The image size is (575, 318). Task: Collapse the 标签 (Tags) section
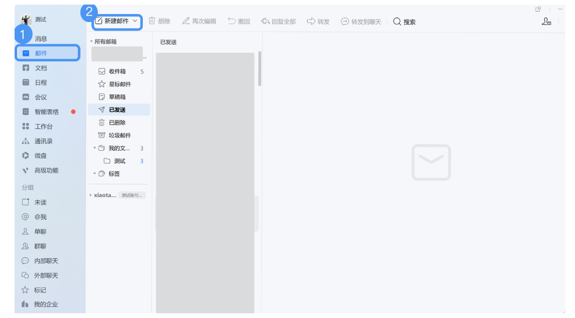tap(93, 173)
